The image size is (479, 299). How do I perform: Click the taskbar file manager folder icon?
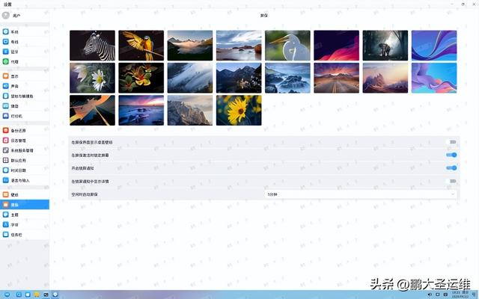point(37,295)
